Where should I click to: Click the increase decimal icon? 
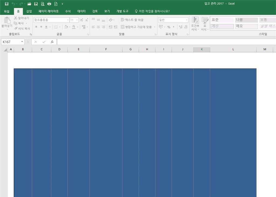pos(181,27)
